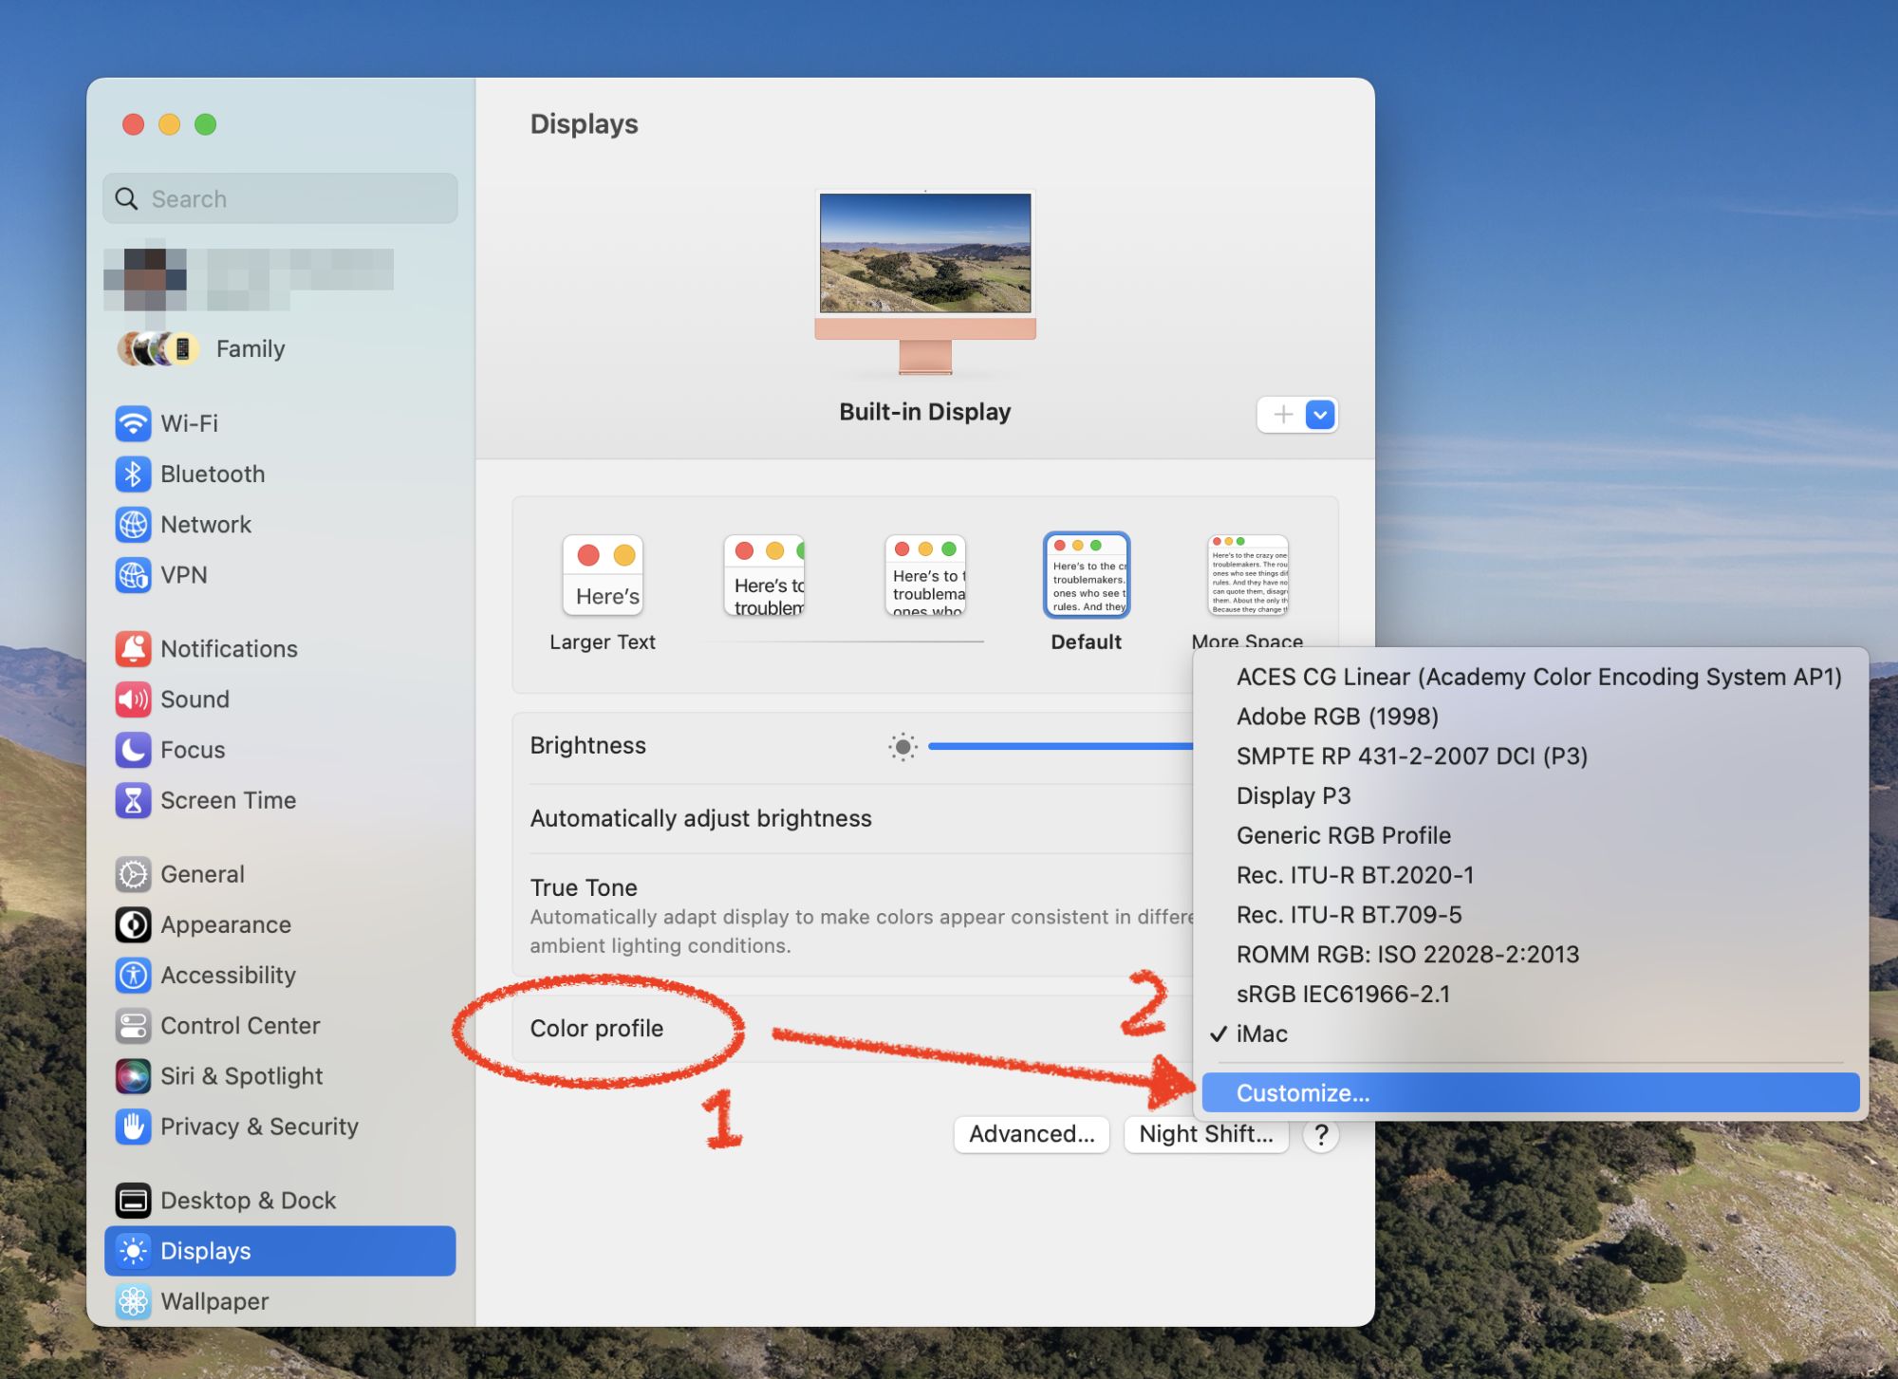Open Control Center sidebar icon
Screen dimensions: 1898x1379
pos(133,1026)
